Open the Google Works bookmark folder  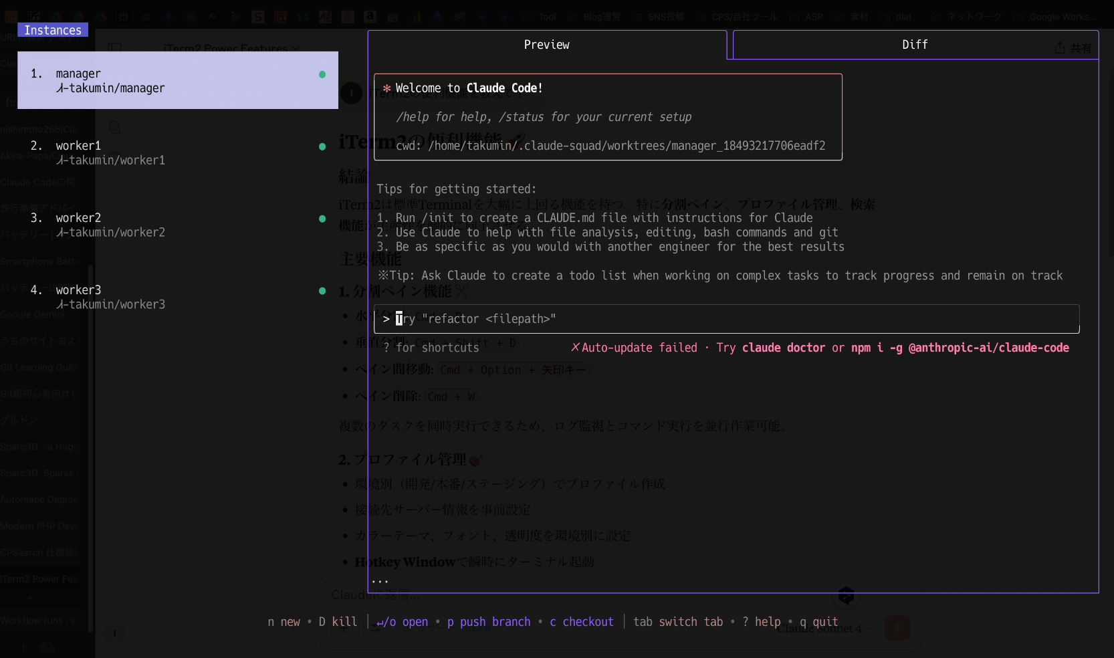coord(1054,17)
